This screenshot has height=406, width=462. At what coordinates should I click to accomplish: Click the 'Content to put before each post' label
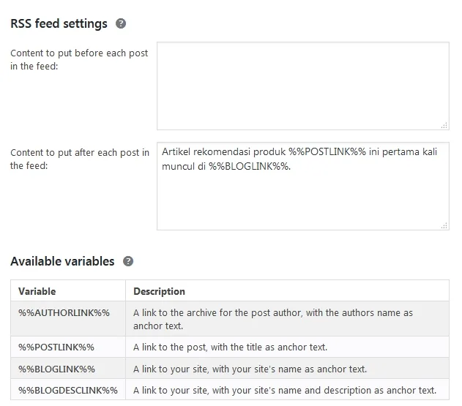(x=79, y=59)
